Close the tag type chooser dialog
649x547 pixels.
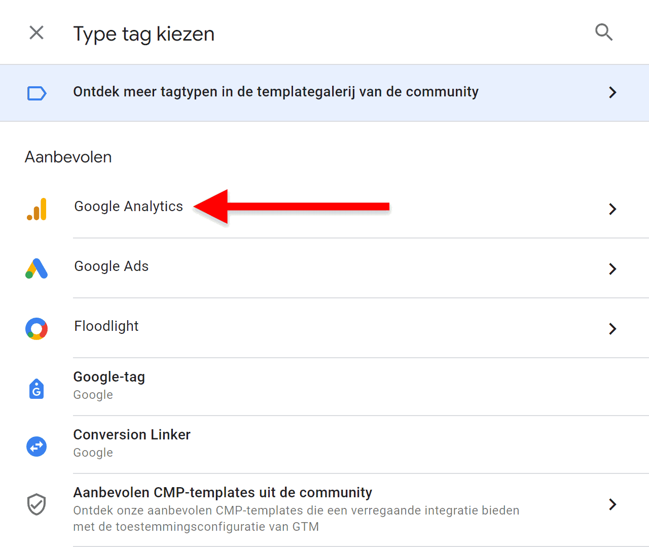click(36, 32)
